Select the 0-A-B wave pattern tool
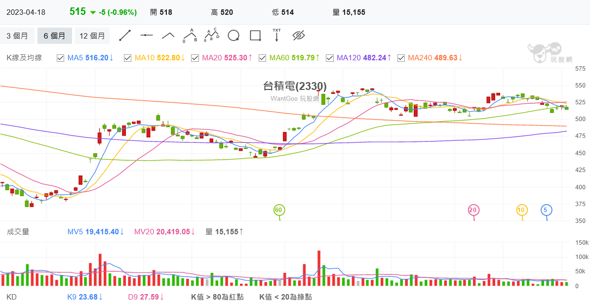590x303 pixels. tap(191, 35)
